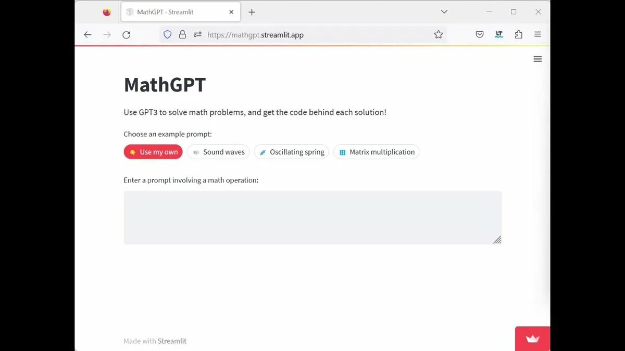Expand the list-all-tabs dropdown arrow
This screenshot has height=351, width=625.
pos(444,12)
